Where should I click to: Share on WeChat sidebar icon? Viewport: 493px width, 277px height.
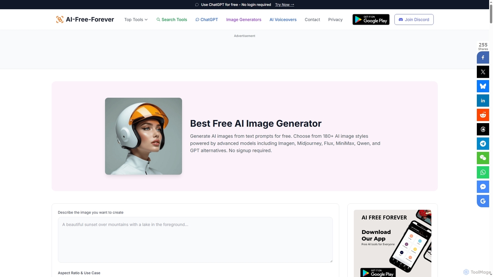pyautogui.click(x=483, y=158)
